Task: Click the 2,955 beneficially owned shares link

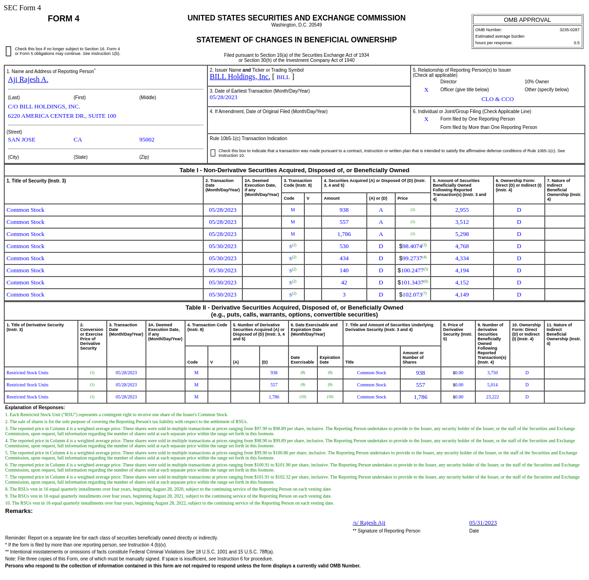Action: (461, 209)
